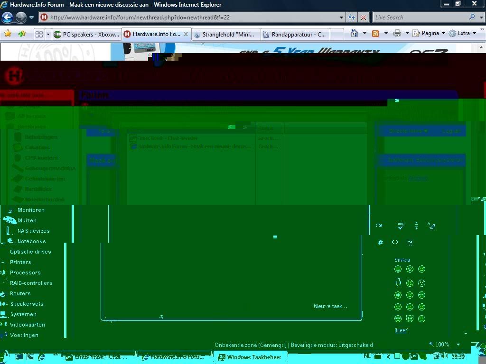Expand the print options dropdown
486x364 pixels.
(407, 33)
